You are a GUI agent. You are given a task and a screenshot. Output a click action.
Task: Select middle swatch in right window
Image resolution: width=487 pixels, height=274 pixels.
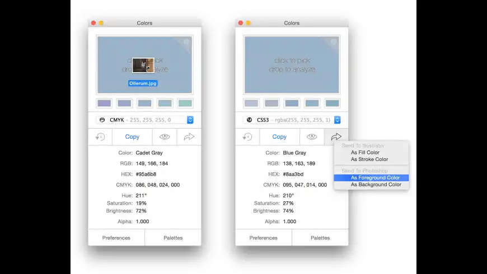pyautogui.click(x=292, y=103)
